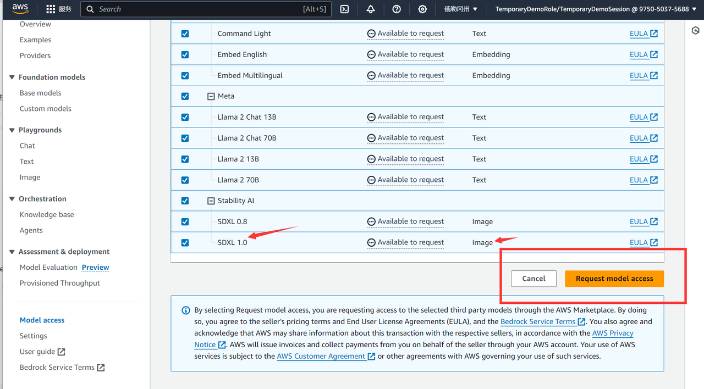Uncheck the Llama 2 70B checkbox
The height and width of the screenshot is (389, 704).
185,180
